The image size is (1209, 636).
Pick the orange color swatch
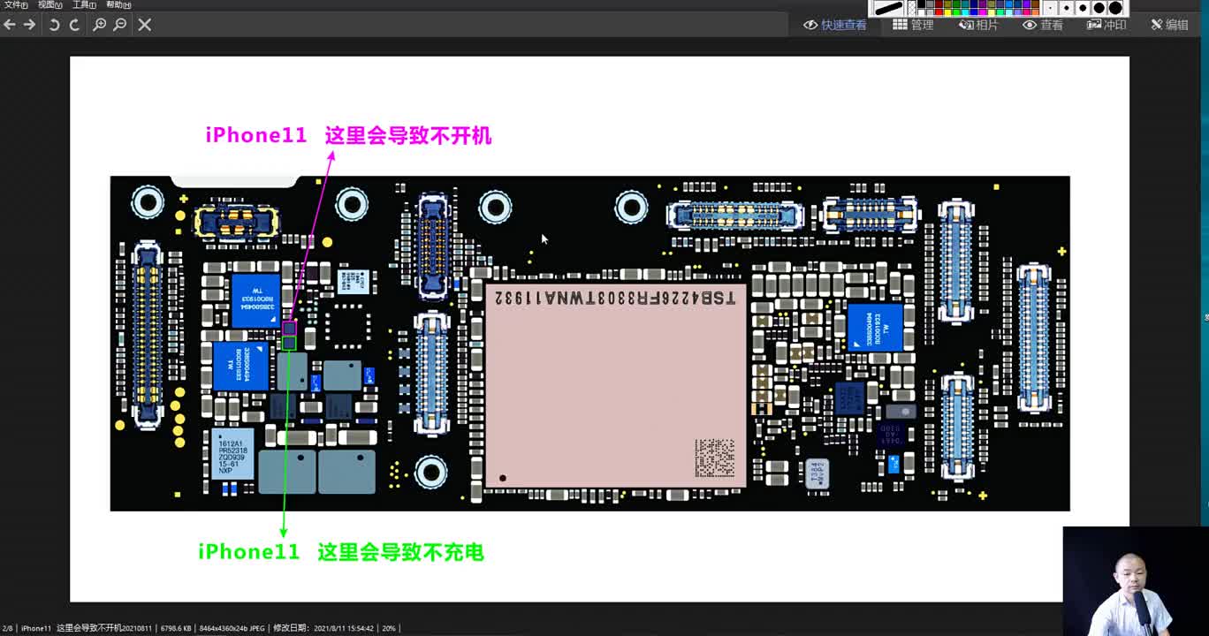click(x=1035, y=12)
